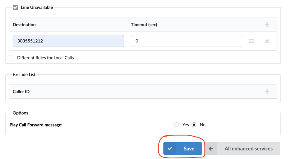The height and width of the screenshot is (159, 291).
Task: Click the reorder handle for destination 3035551212
Action: tap(251, 41)
